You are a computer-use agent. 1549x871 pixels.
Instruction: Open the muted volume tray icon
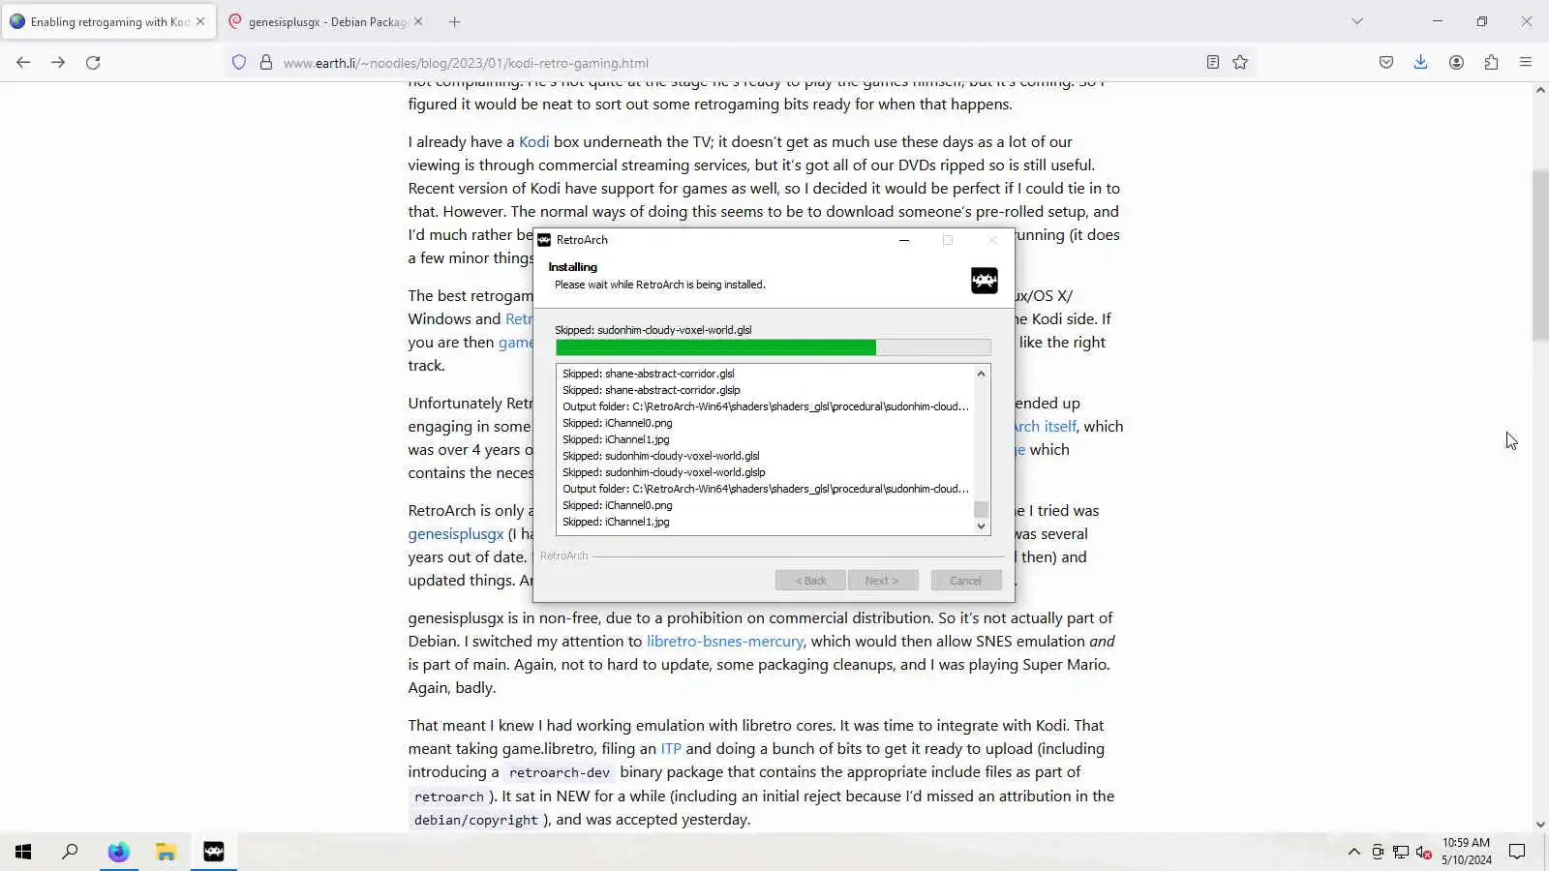coord(1423,852)
